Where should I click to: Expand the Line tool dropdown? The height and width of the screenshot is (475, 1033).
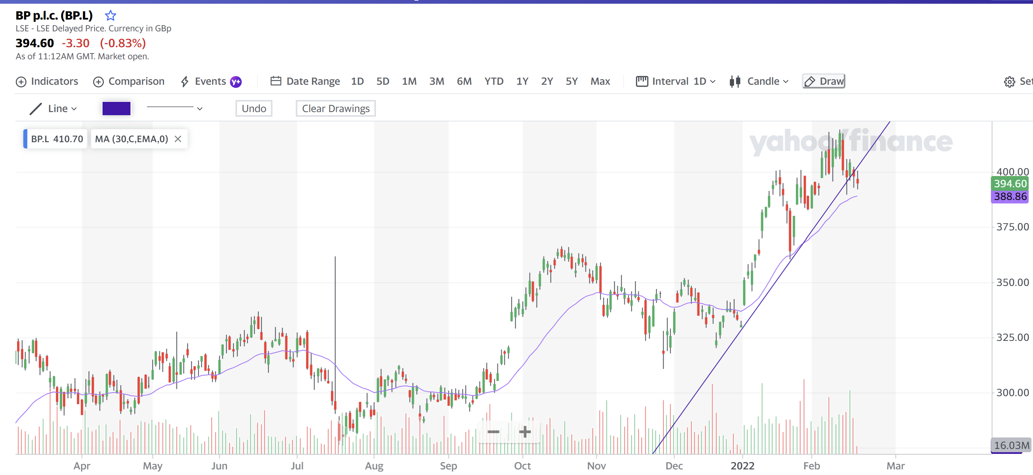[62, 109]
